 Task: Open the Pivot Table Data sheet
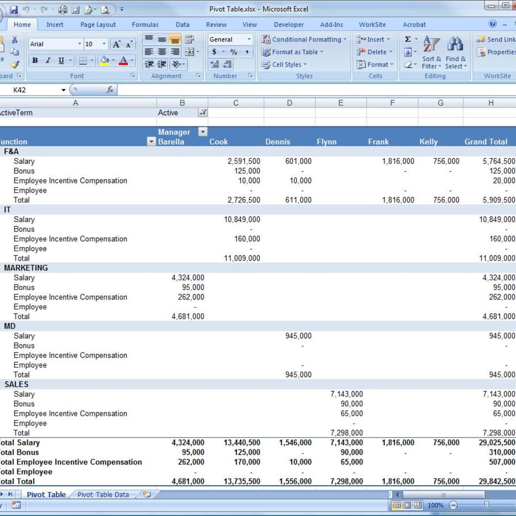[103, 494]
